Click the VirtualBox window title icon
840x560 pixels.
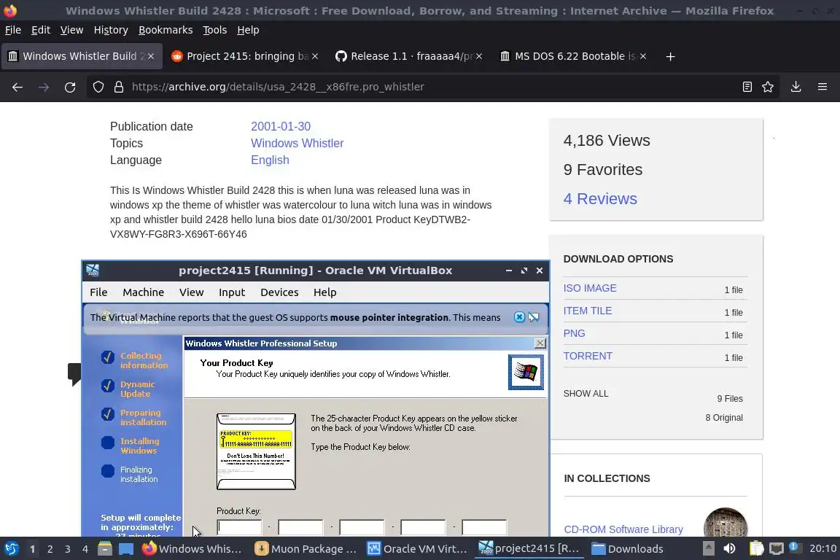[93, 270]
